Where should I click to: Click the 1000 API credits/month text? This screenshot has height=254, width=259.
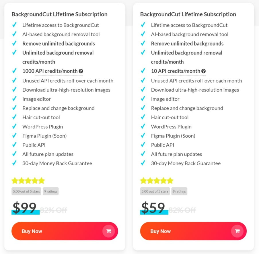point(50,71)
